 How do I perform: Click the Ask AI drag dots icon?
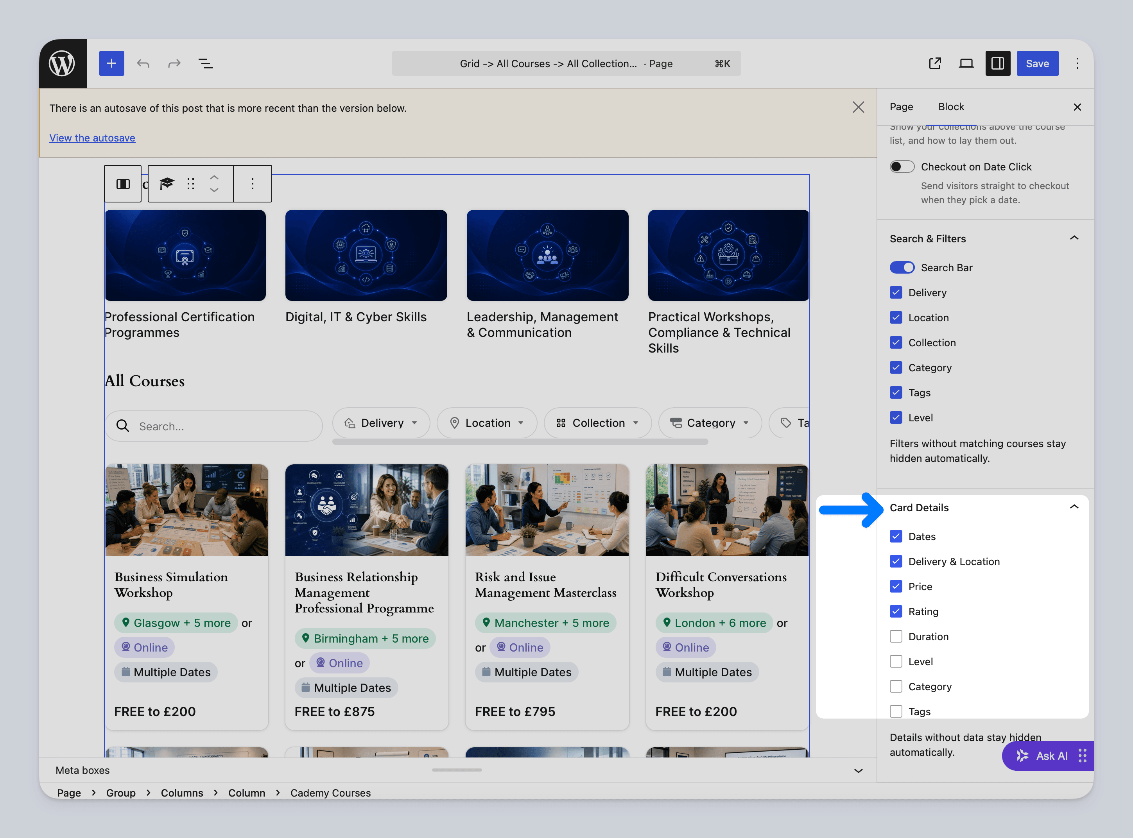[1082, 756]
